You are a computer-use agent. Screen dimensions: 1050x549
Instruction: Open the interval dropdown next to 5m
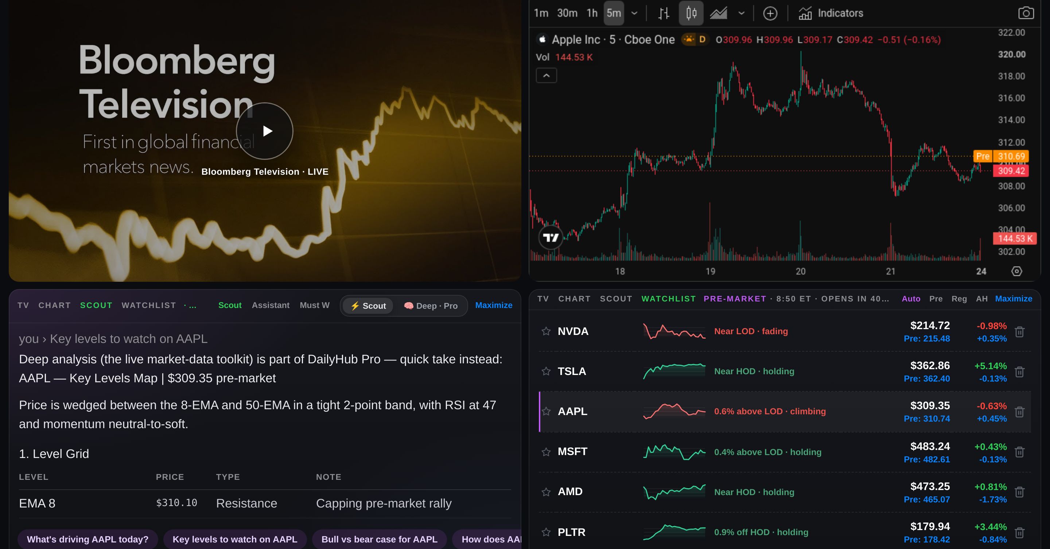coord(634,13)
